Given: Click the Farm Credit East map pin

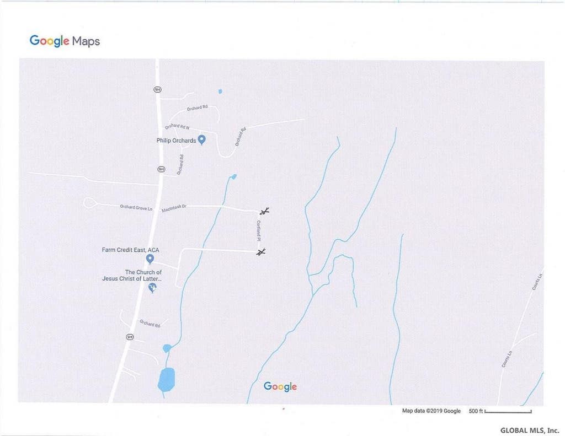Looking at the screenshot, I should click(x=150, y=259).
